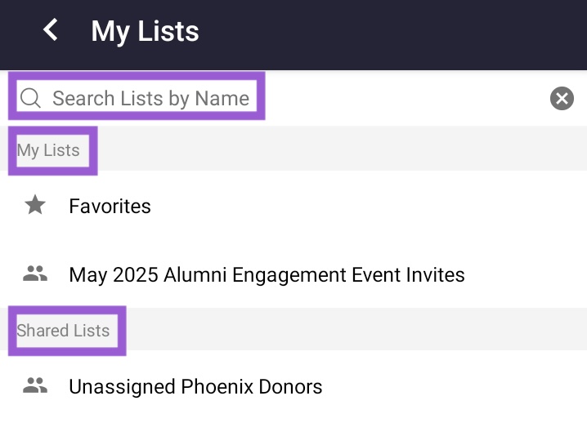Focus the Search Lists by Name field
This screenshot has width=587, height=445.
click(x=293, y=98)
